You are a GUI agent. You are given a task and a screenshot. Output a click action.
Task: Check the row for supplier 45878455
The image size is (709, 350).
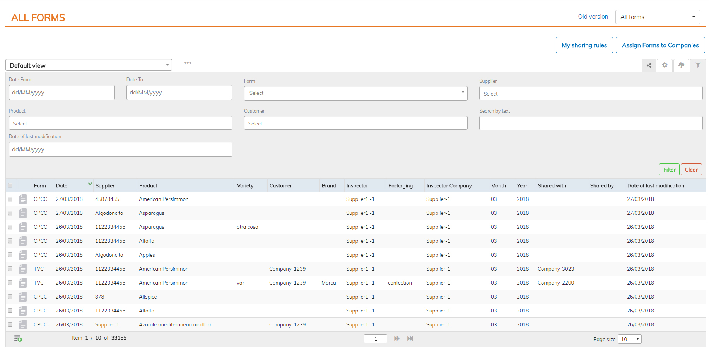click(x=10, y=199)
